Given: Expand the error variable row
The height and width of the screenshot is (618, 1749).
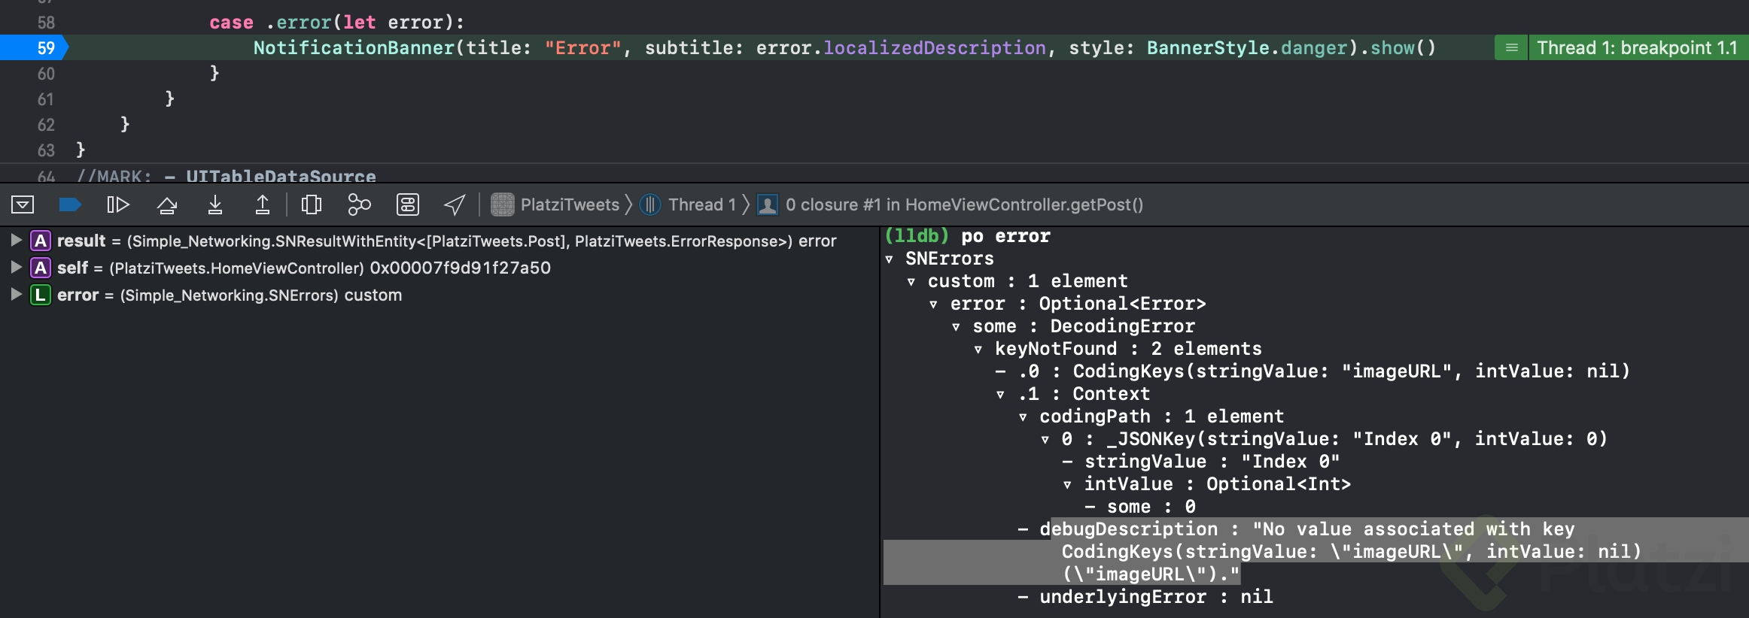Looking at the screenshot, I should coord(16,295).
